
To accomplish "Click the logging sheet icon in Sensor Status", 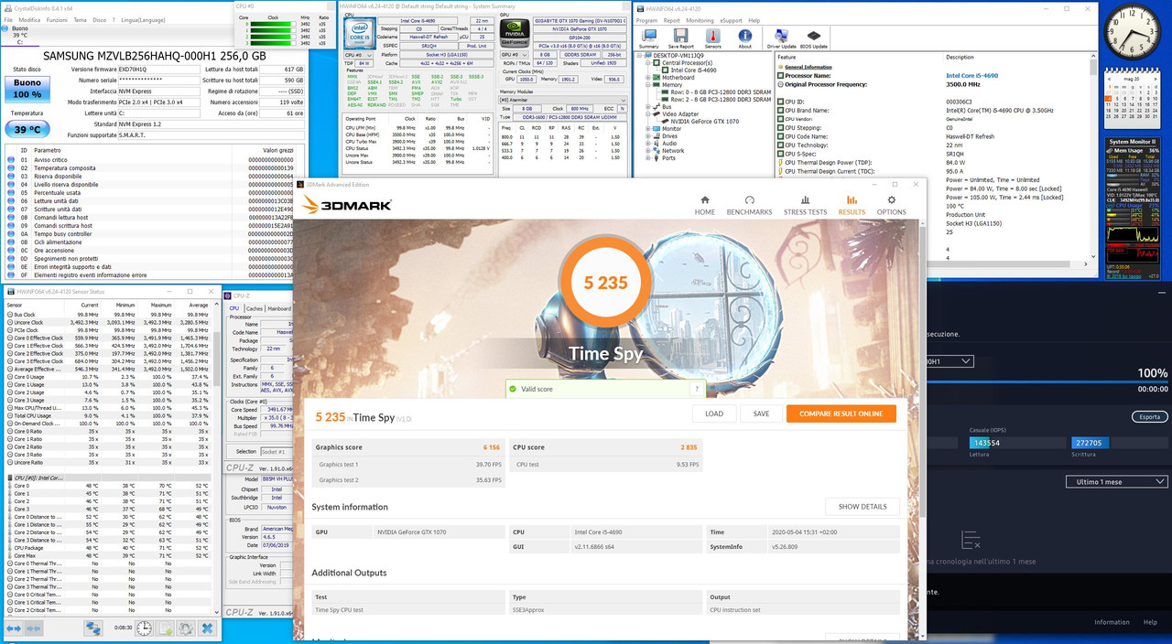I will coord(166,628).
